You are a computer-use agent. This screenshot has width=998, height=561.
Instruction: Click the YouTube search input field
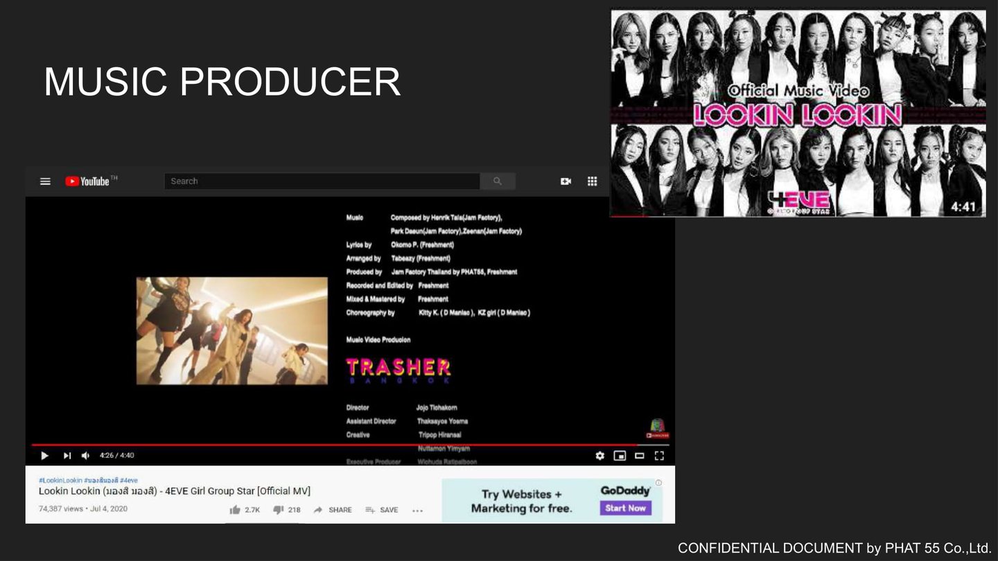coord(322,181)
